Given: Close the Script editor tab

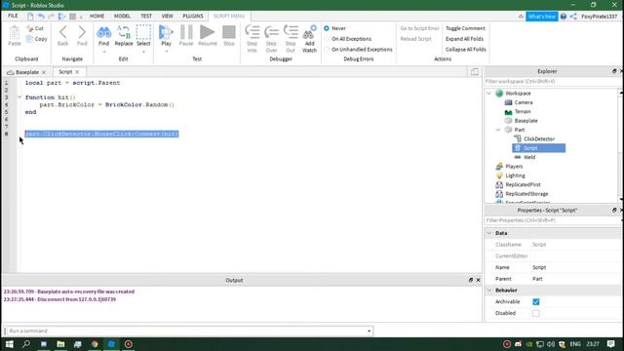Looking at the screenshot, I should click(x=77, y=72).
